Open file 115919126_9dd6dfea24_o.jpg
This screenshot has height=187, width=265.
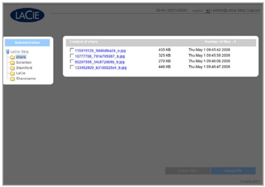(100, 50)
